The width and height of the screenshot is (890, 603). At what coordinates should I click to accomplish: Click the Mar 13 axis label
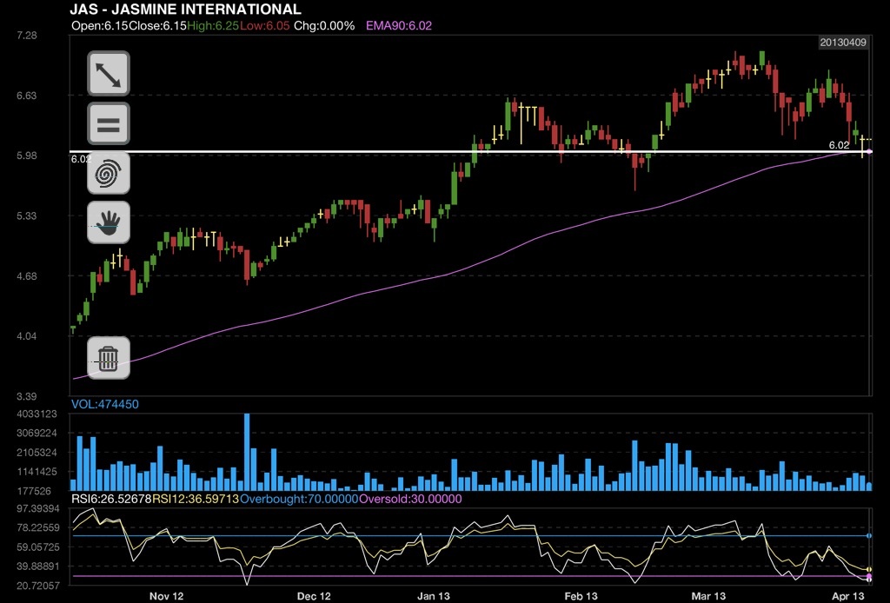click(708, 596)
